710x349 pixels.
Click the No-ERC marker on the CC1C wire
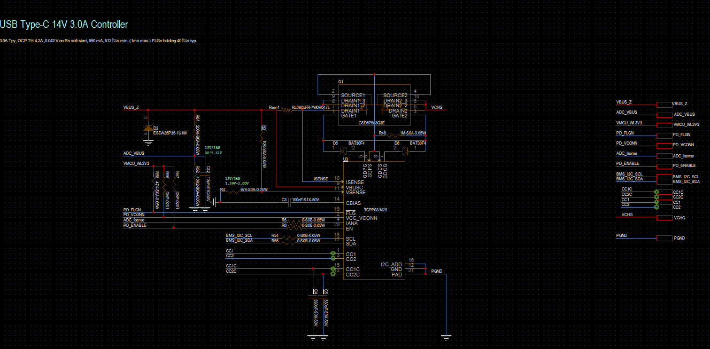(333, 268)
